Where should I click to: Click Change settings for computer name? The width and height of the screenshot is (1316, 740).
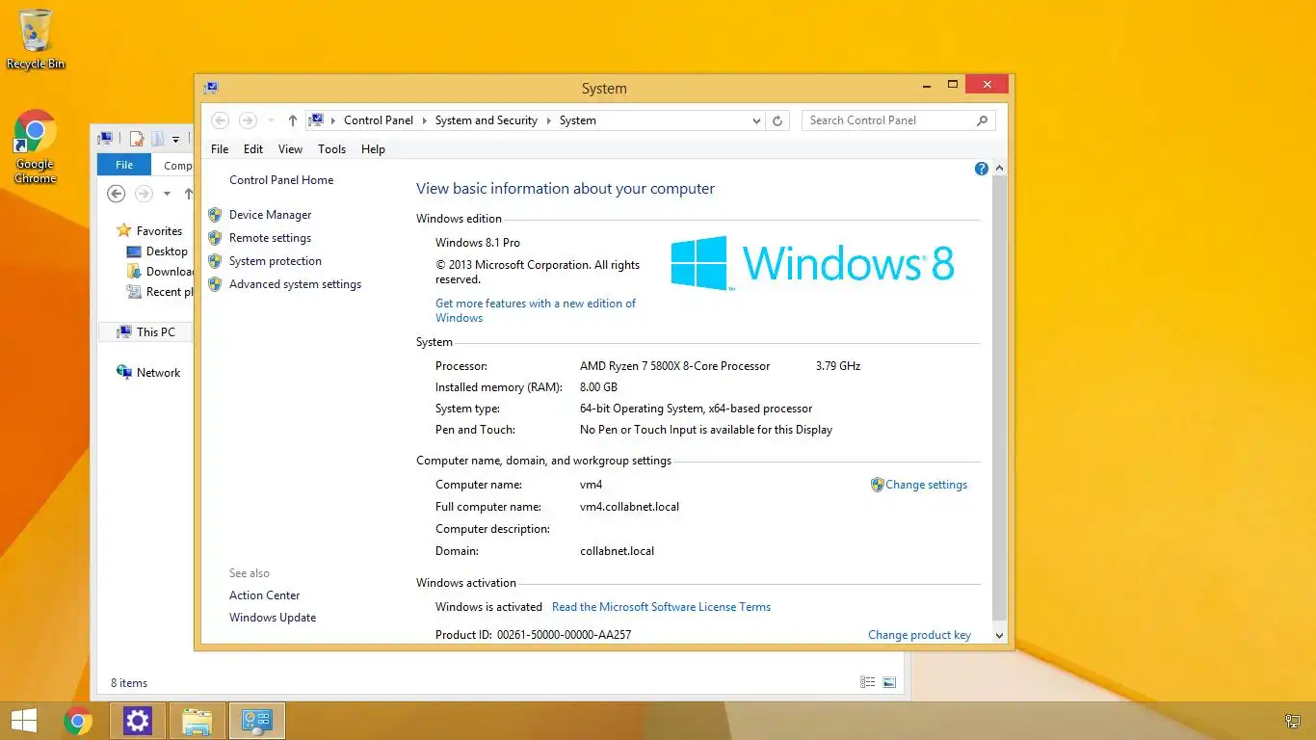click(926, 485)
